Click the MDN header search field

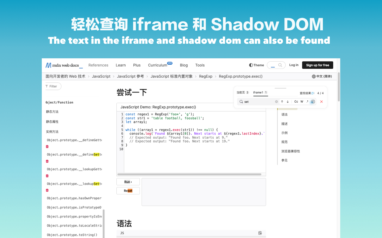276,65
